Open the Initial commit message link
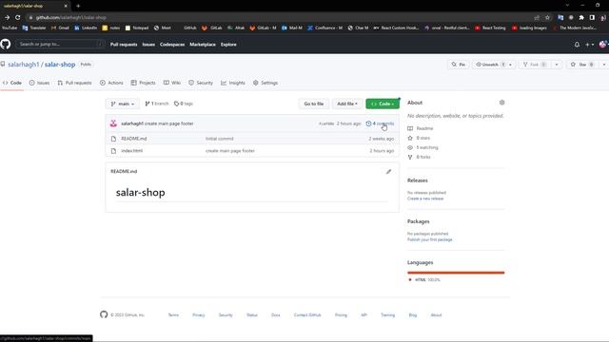 point(220,139)
